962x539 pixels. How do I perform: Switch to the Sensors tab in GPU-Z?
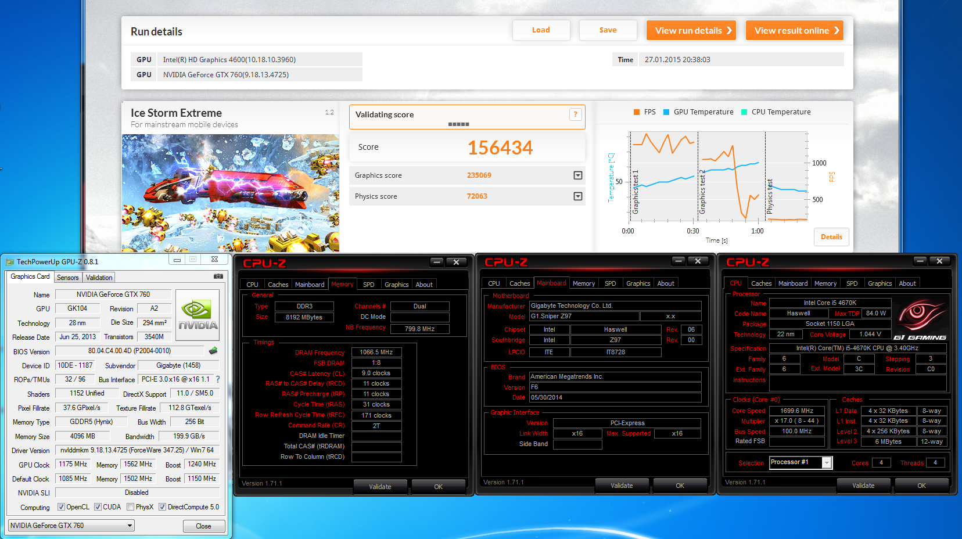67,278
